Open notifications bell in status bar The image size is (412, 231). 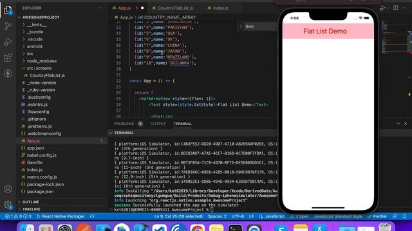click(x=404, y=216)
